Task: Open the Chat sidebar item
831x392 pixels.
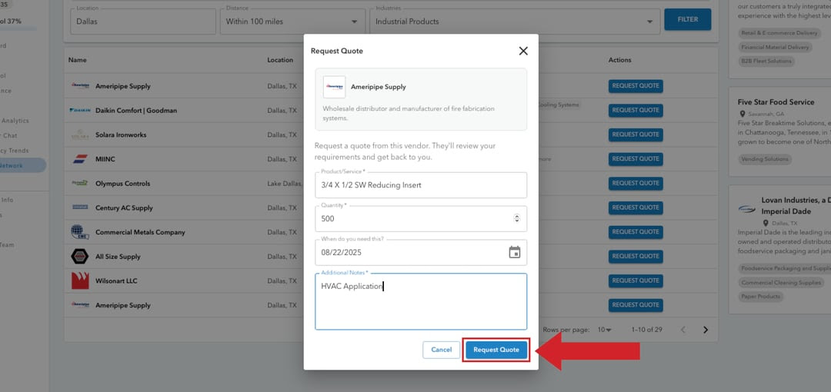Action: pyautogui.click(x=9, y=135)
